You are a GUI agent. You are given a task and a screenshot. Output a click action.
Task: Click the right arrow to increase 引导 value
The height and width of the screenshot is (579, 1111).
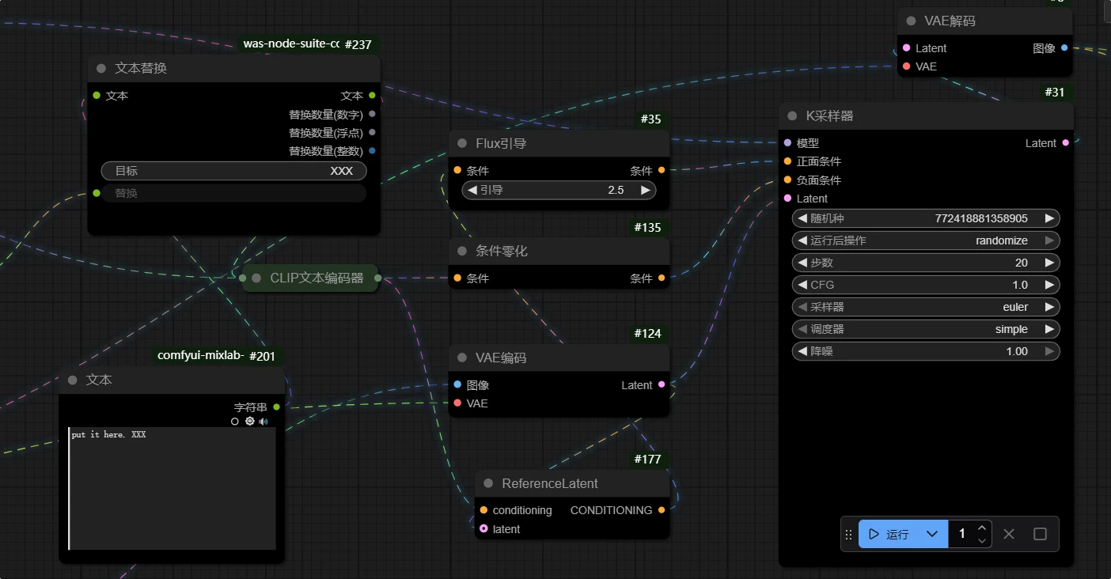[645, 190]
